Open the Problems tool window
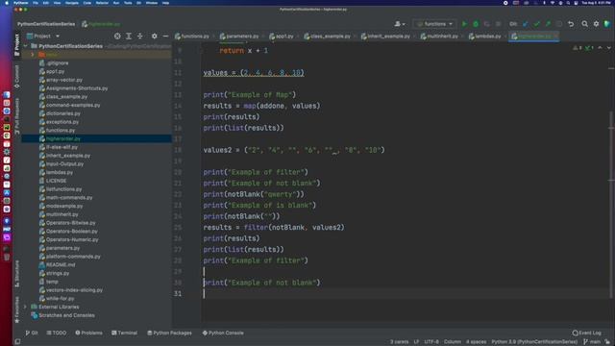This screenshot has height=346, width=615. [88, 333]
